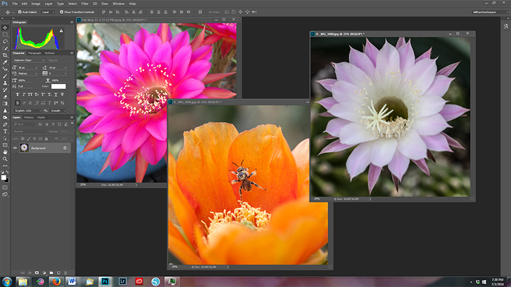Select the Move tool
Viewport: 511px width, 287px height.
5,27
